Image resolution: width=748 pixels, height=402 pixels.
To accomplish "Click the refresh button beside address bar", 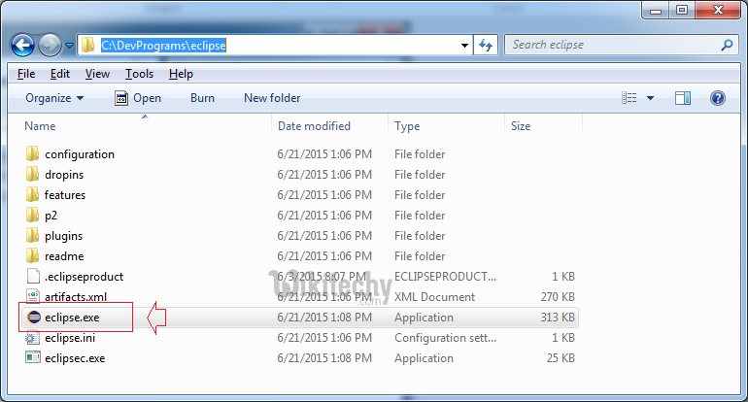I will (x=488, y=45).
